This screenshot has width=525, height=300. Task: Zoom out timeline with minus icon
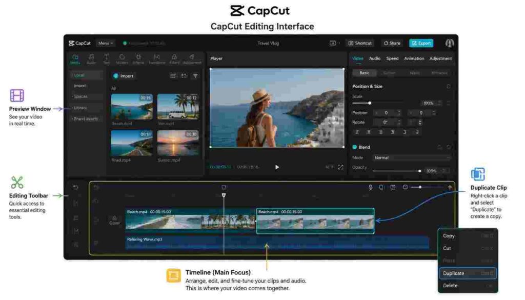click(x=405, y=187)
